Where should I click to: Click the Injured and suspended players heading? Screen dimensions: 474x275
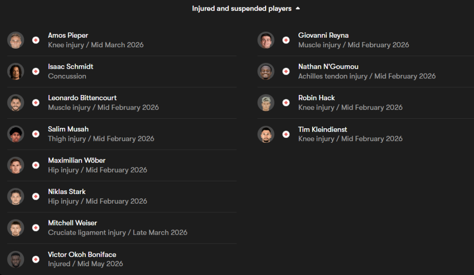click(242, 8)
